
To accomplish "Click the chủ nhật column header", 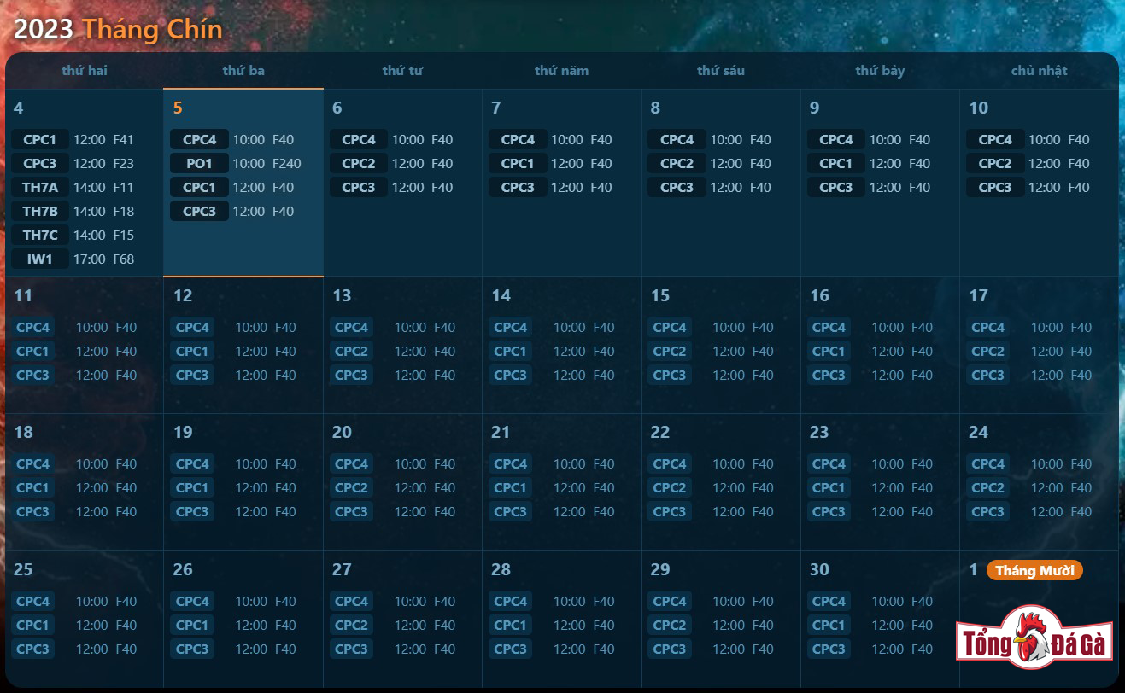I will coord(1039,71).
